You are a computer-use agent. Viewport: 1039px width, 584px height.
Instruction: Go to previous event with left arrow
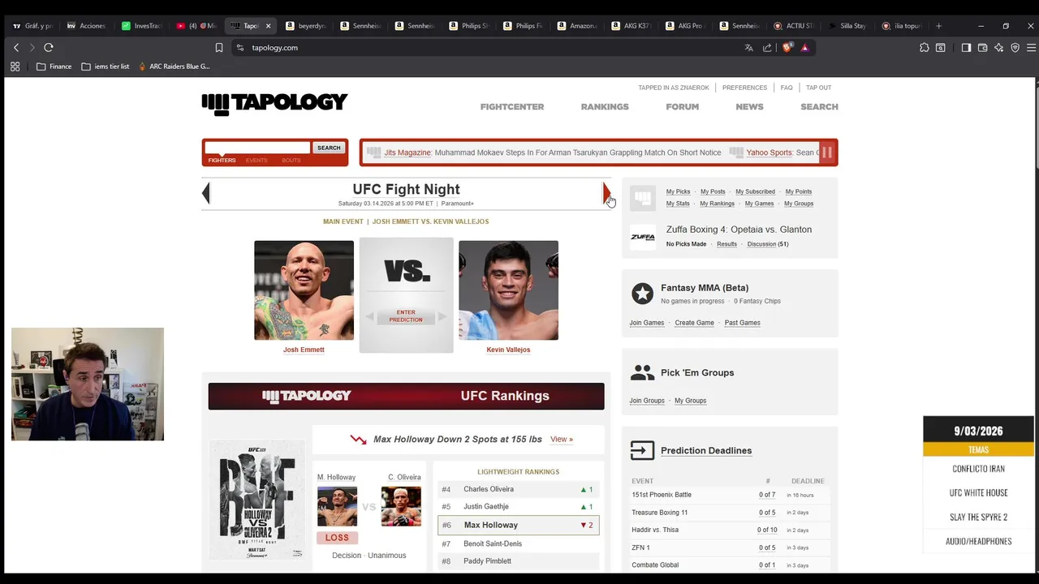coord(206,193)
